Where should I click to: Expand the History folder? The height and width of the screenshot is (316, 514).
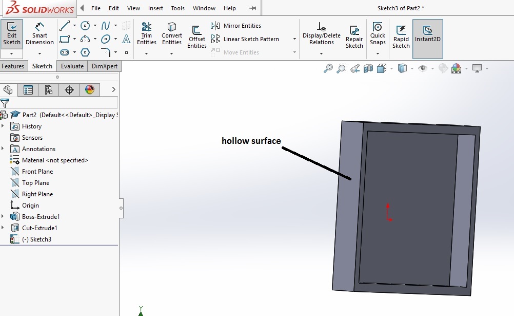click(3, 126)
